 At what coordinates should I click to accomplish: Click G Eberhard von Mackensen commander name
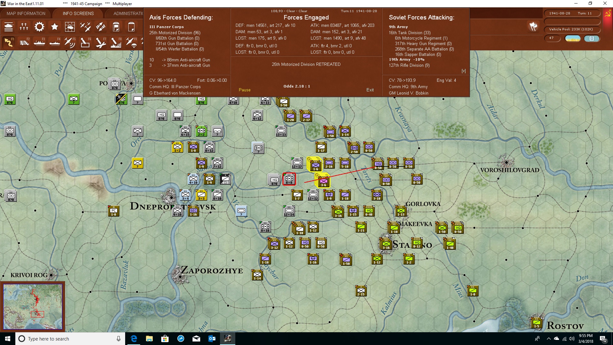175,93
